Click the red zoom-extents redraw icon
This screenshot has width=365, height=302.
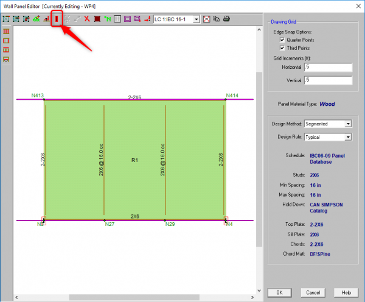click(206, 19)
